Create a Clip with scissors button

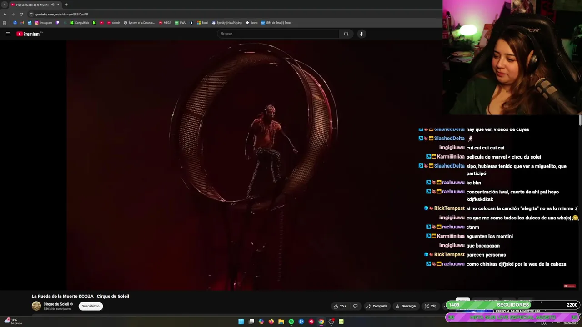click(x=430, y=306)
